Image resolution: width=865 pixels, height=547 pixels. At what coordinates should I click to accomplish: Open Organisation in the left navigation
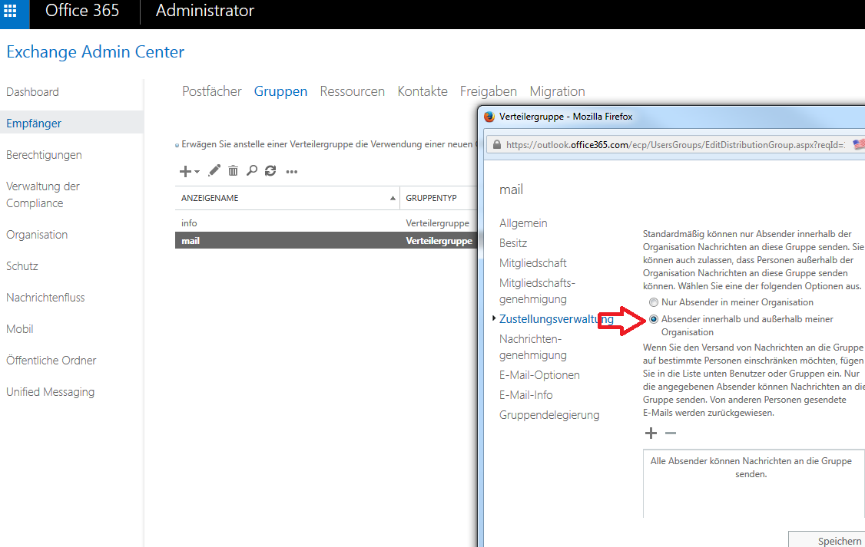point(37,235)
